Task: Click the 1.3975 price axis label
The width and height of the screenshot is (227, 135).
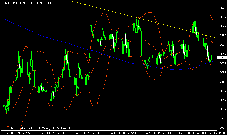Action: coord(222,26)
